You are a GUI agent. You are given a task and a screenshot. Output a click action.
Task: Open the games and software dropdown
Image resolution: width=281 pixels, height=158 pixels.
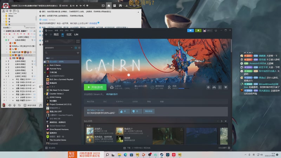point(59,48)
